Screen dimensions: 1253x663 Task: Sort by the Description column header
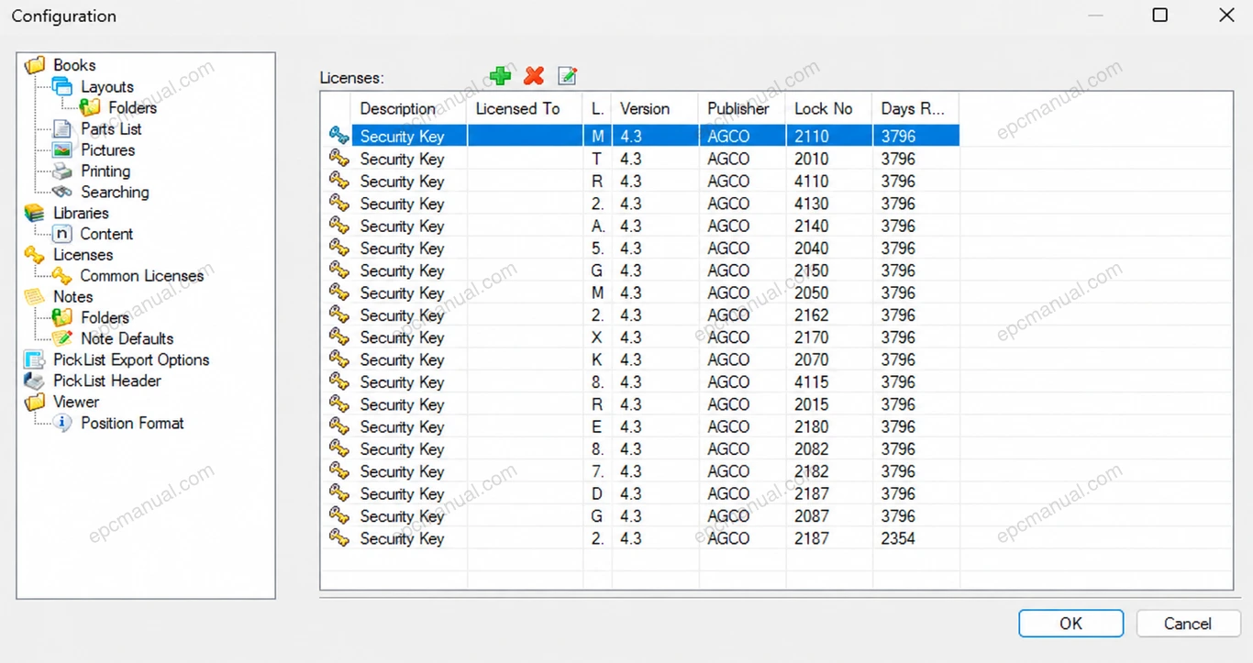[x=409, y=108]
